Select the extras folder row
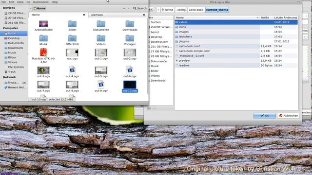The height and width of the screenshot is (175, 312). pos(236,22)
